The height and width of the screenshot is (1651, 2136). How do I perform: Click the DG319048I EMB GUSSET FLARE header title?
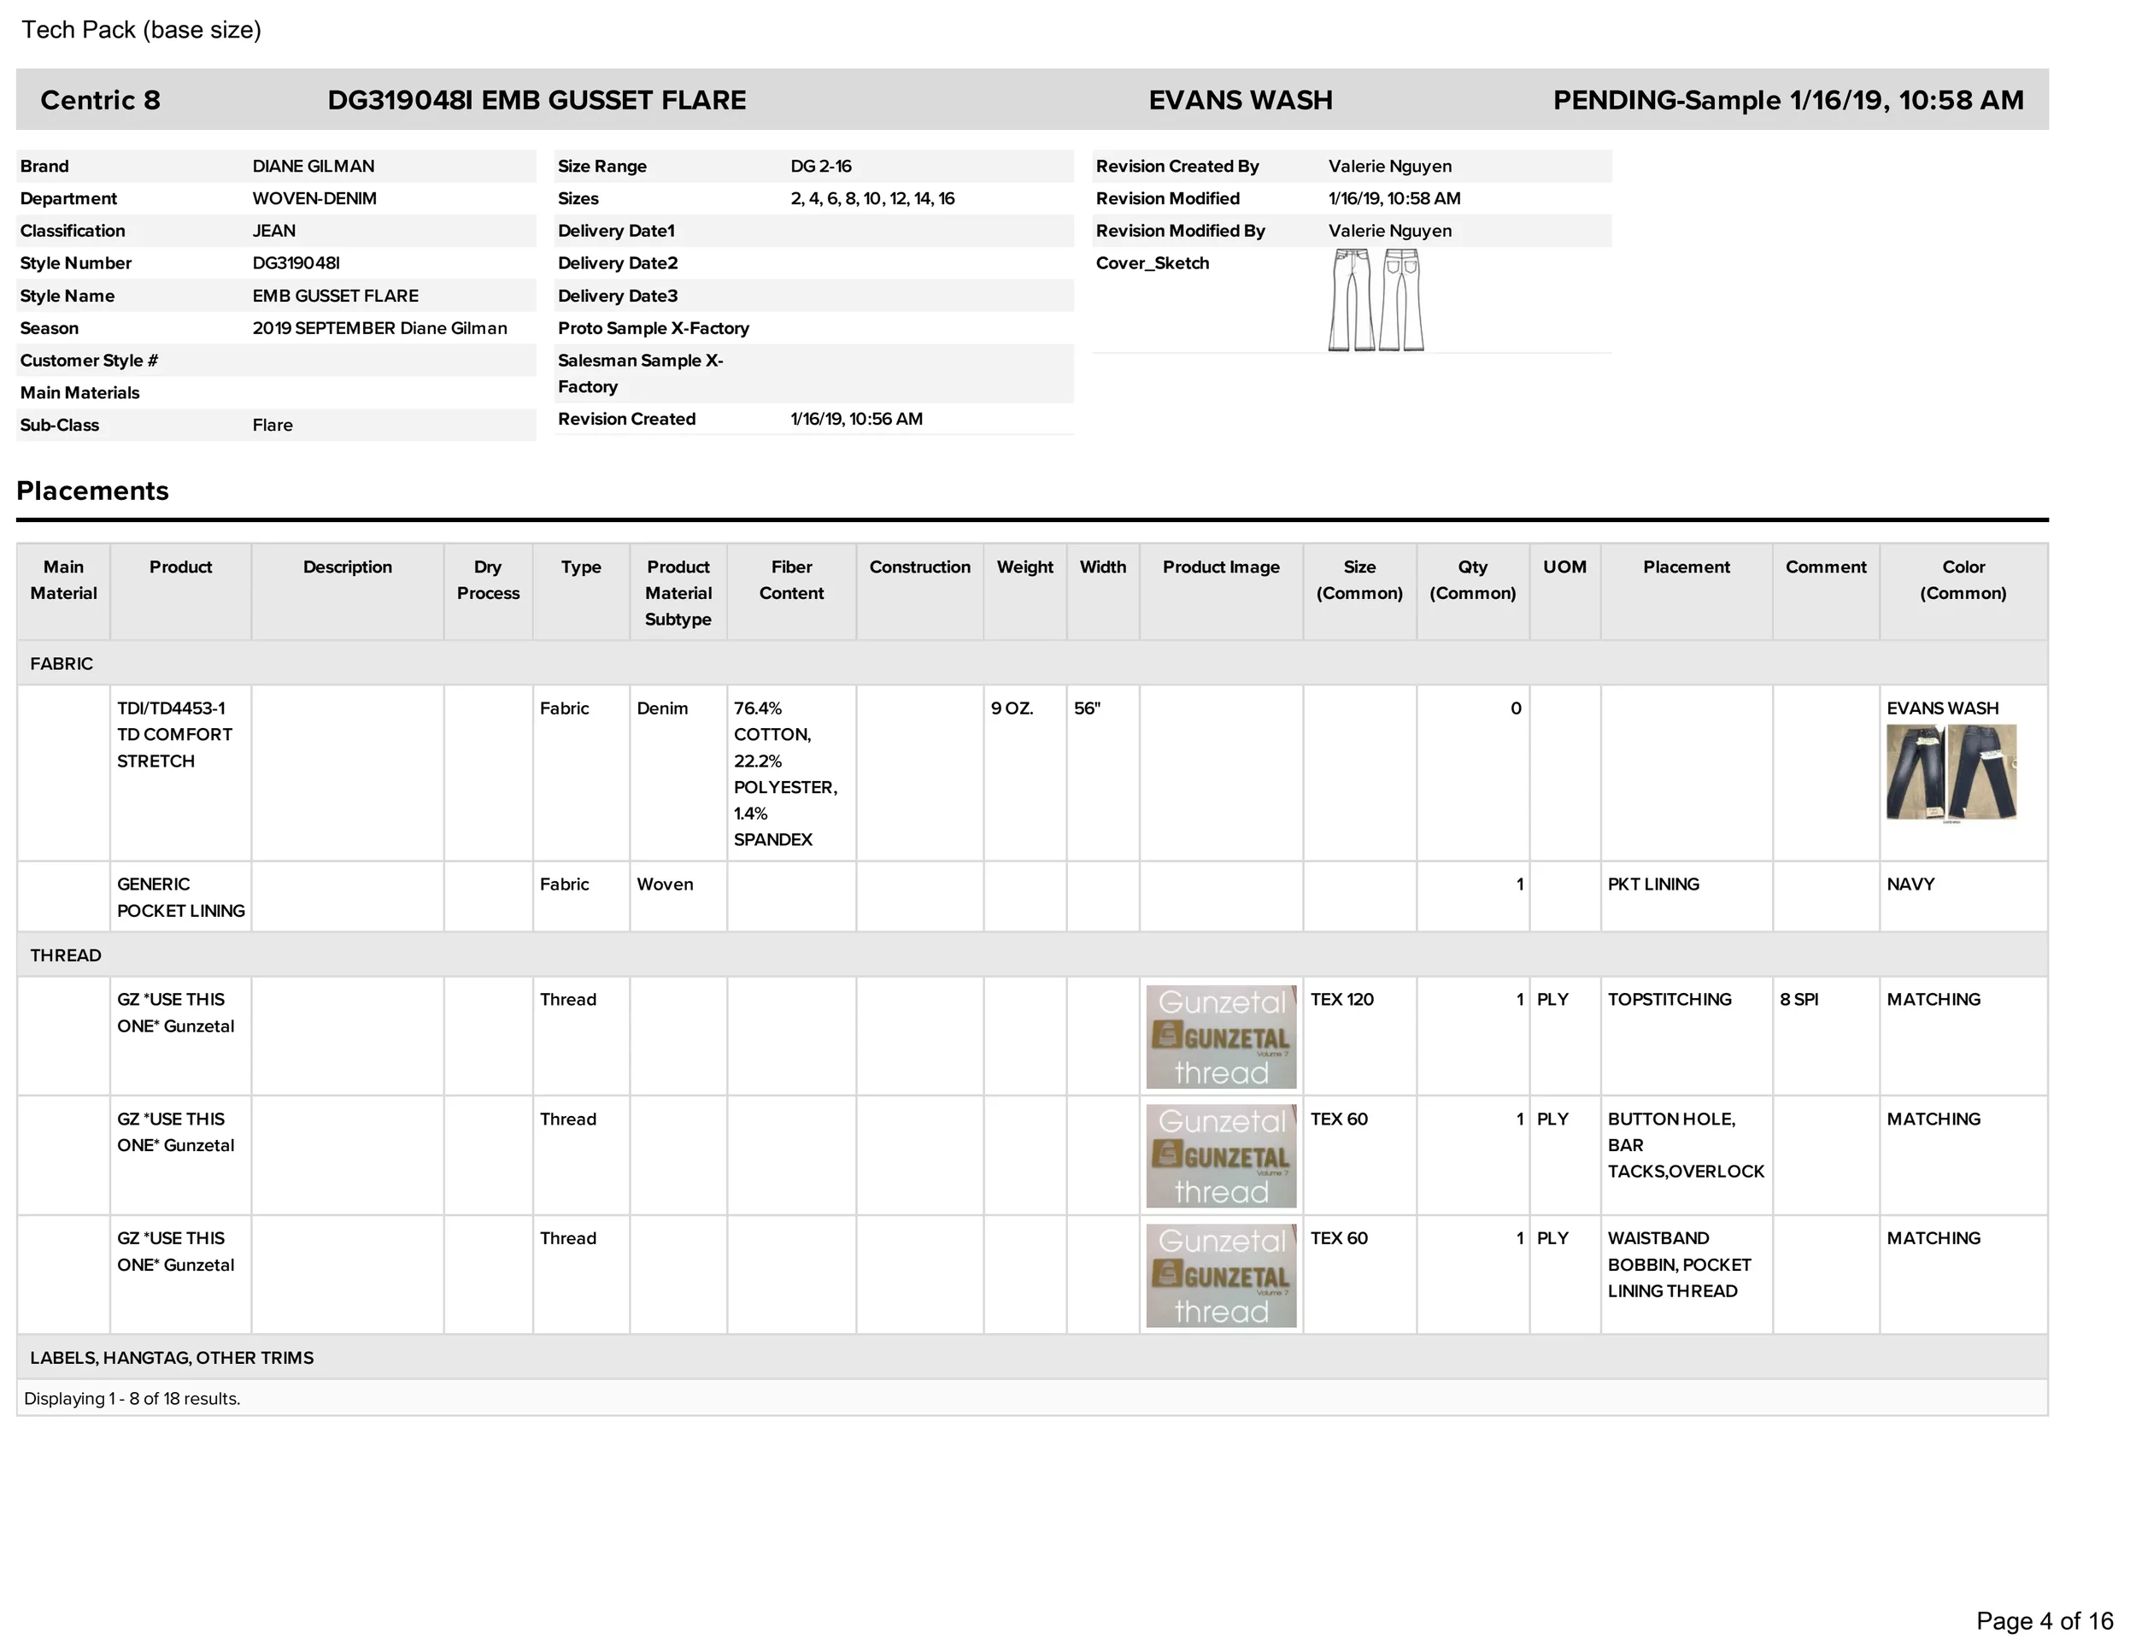point(537,100)
